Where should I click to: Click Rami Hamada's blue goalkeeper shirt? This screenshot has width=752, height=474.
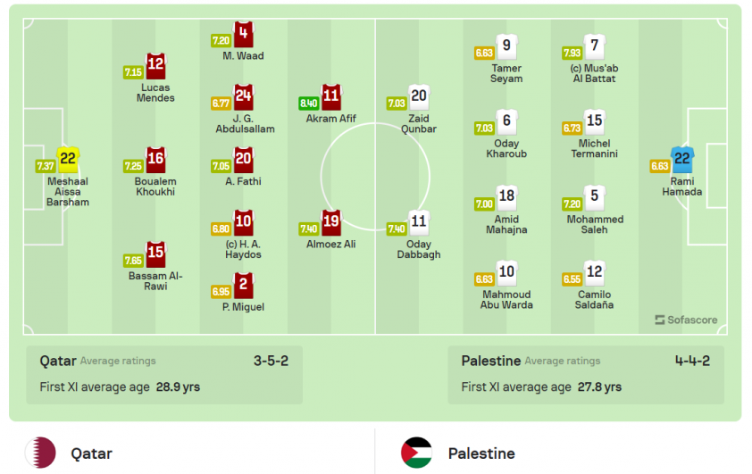(x=682, y=160)
